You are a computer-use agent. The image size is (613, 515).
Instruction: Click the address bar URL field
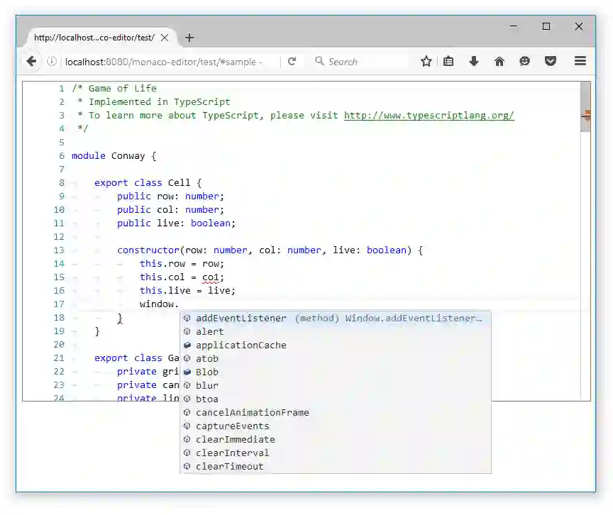click(x=164, y=62)
